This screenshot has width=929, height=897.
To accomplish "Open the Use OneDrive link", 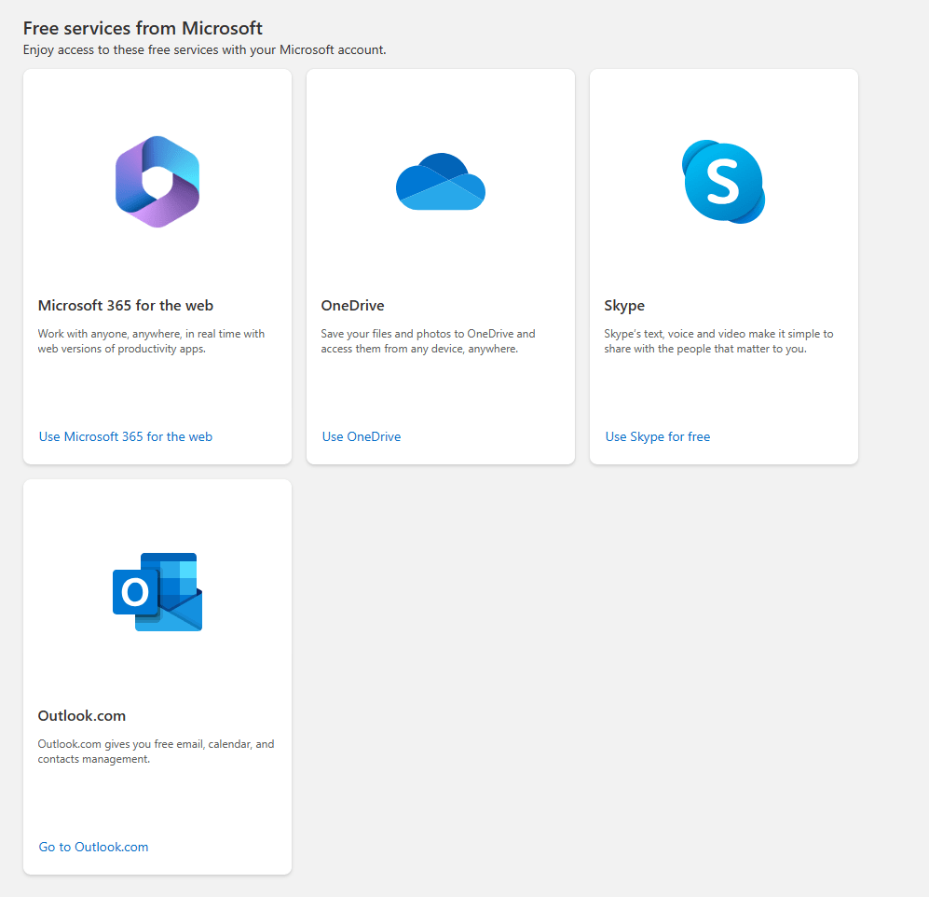I will point(362,436).
